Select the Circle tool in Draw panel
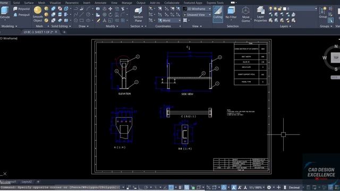The image size is (340, 191). [88, 15]
